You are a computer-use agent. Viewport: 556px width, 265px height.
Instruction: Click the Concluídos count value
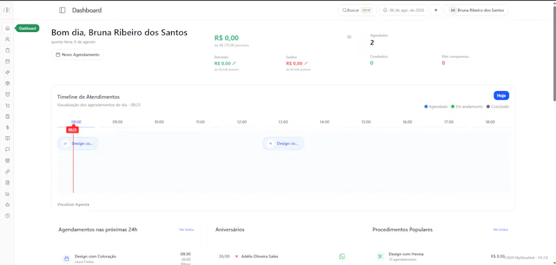pyautogui.click(x=372, y=63)
